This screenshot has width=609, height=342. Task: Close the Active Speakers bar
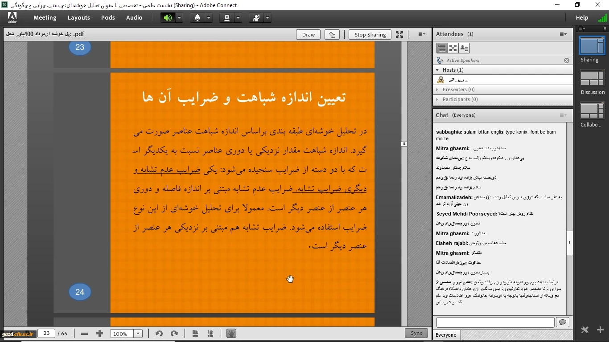[x=567, y=61]
